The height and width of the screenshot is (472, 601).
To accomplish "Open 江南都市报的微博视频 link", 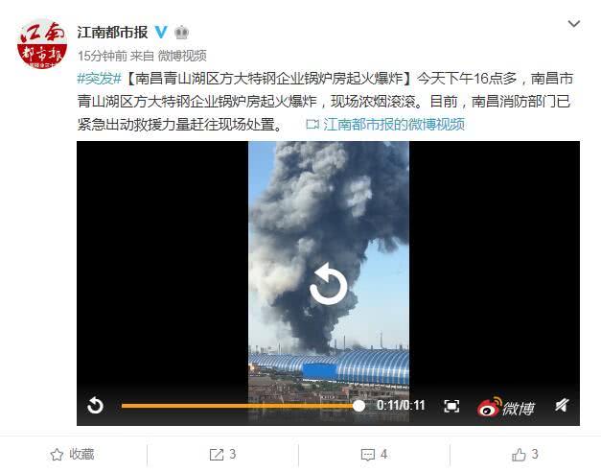I will point(394,125).
